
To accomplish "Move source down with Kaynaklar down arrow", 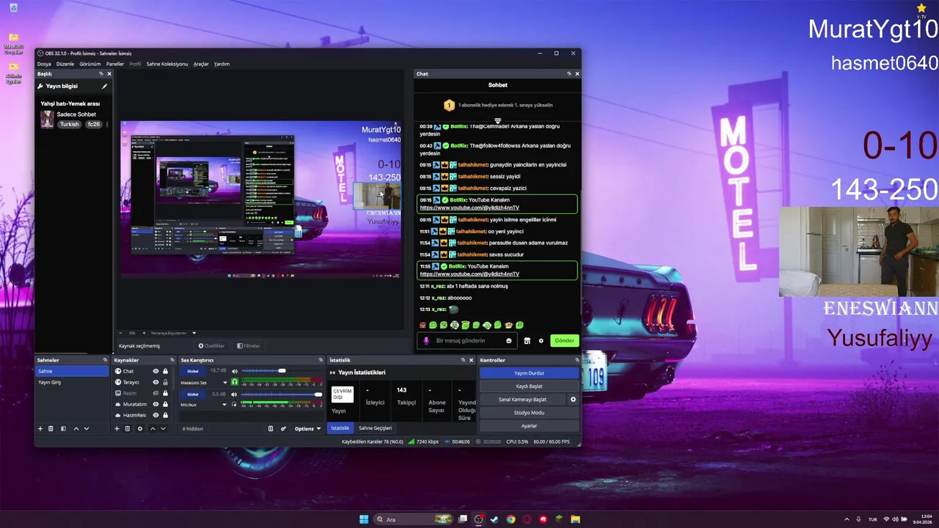I will pyautogui.click(x=163, y=428).
